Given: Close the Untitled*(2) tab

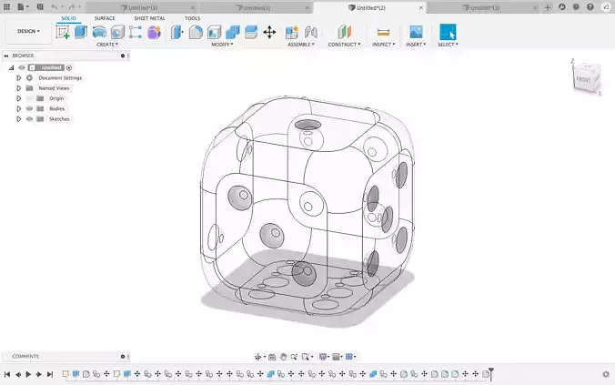Looking at the screenshot, I should pyautogui.click(x=421, y=8).
